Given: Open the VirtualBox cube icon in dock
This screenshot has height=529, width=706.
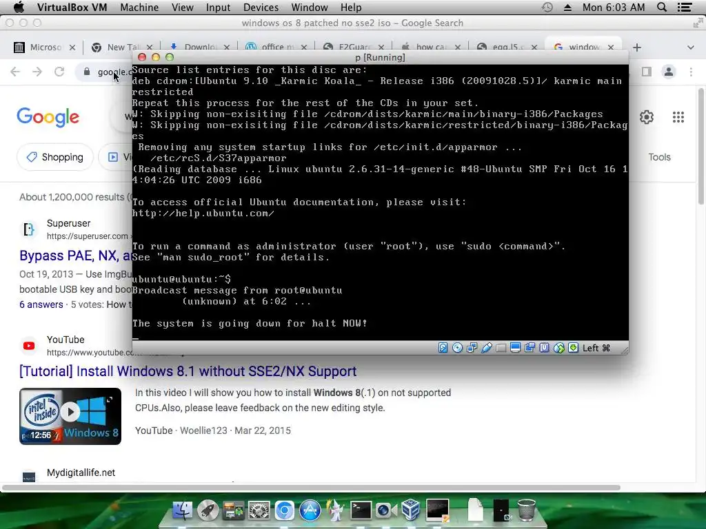Looking at the screenshot, I should point(411,510).
